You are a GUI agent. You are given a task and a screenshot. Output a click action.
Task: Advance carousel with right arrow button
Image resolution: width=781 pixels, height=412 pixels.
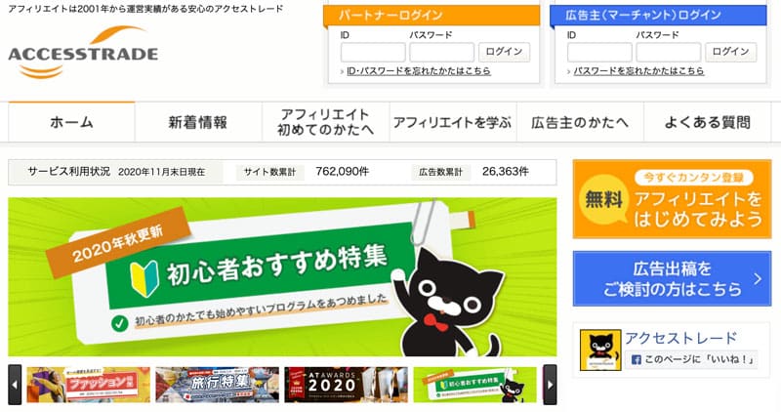point(550,385)
